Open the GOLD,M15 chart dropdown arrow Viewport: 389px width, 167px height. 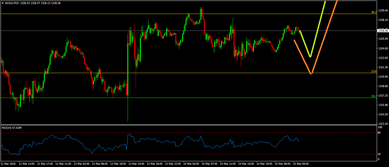3,3
